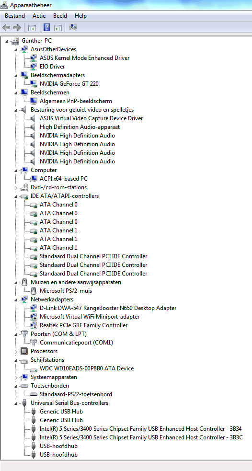Collapse the IDE ATA/ATAPI-controllers node
The height and width of the screenshot is (471, 252).
[16, 196]
